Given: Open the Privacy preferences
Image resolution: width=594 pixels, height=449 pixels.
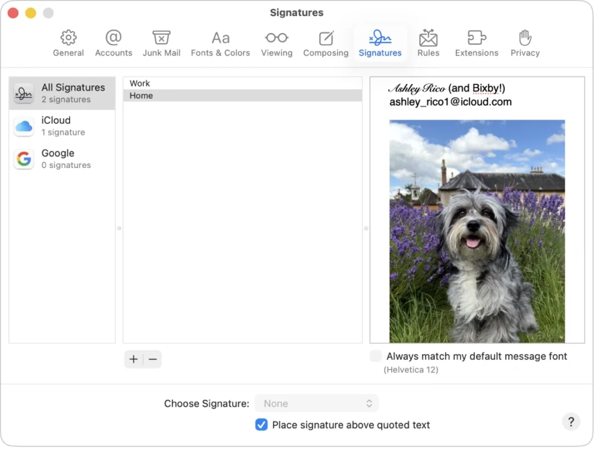Looking at the screenshot, I should pyautogui.click(x=524, y=42).
